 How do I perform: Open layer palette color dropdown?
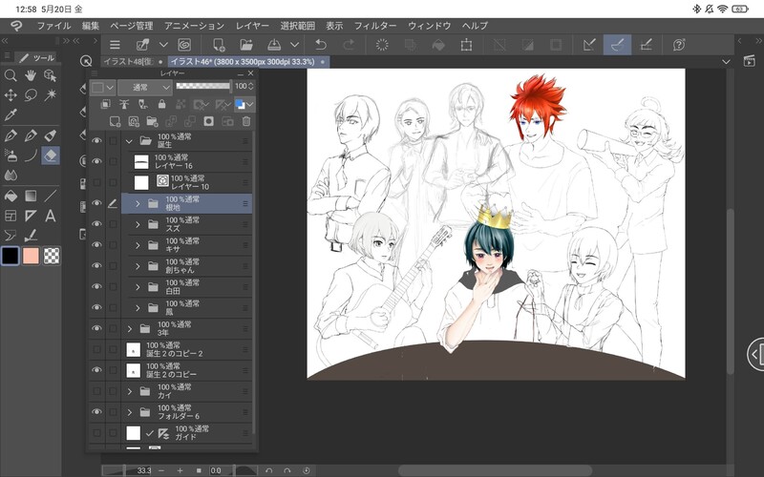[103, 88]
